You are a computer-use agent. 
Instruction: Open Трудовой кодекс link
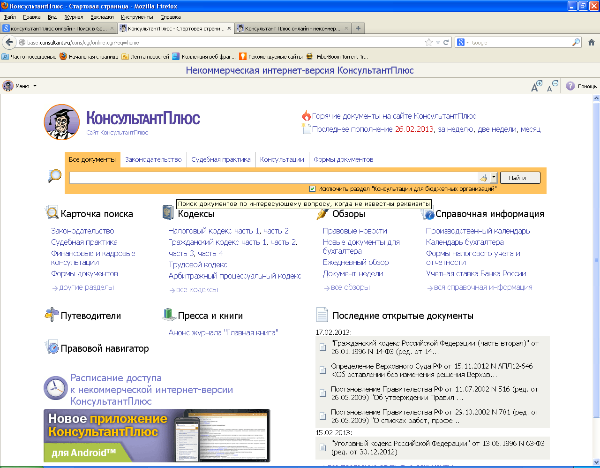coord(198,264)
